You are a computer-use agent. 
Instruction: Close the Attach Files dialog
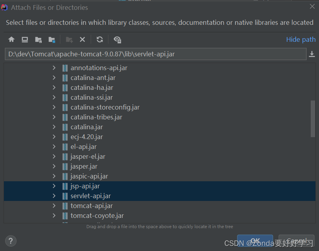tap(312, 7)
